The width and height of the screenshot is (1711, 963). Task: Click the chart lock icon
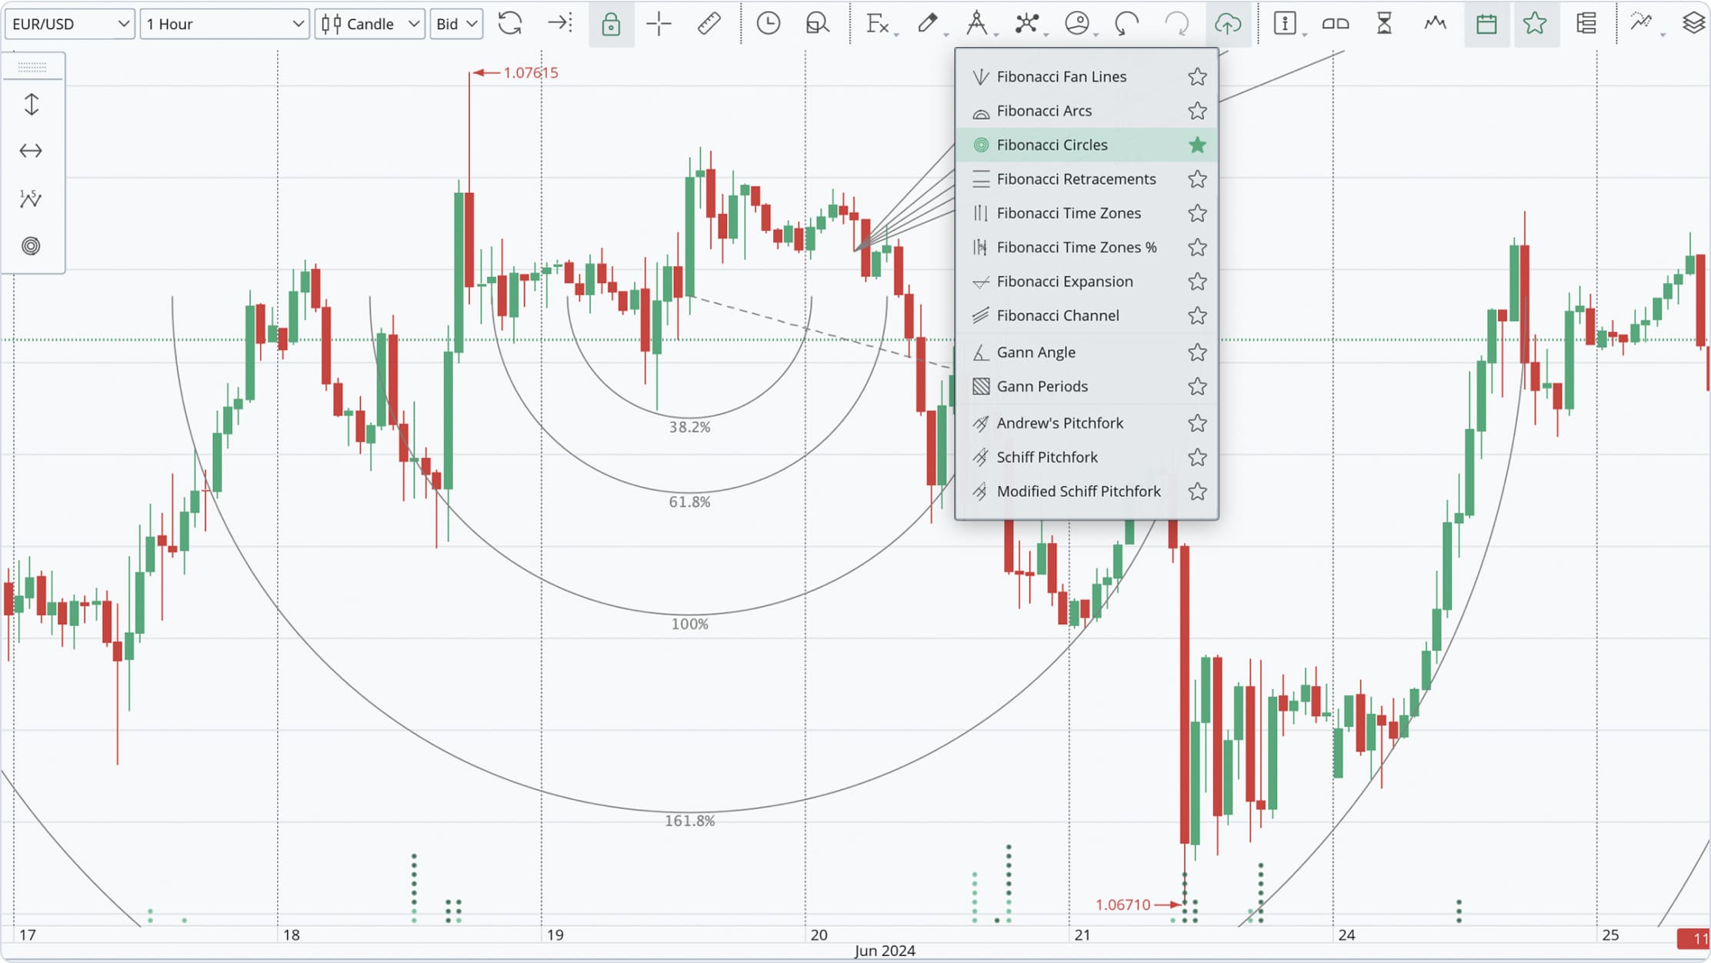pyautogui.click(x=610, y=25)
